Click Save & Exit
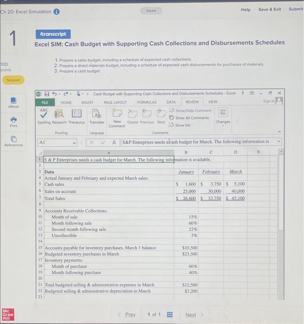 click(270, 9)
